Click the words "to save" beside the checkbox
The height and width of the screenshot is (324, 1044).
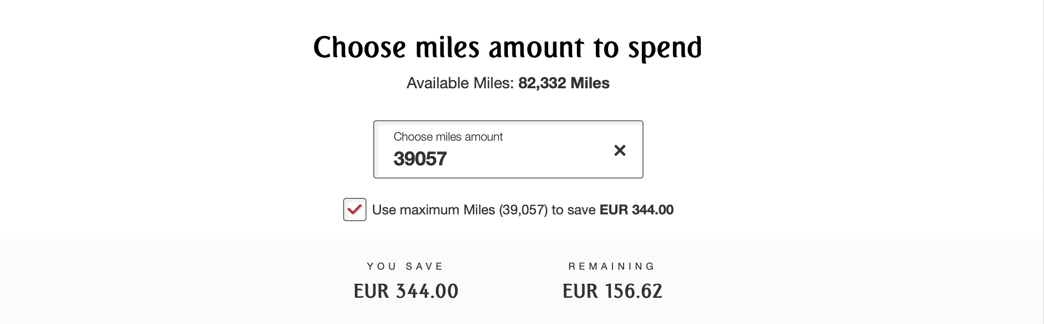click(x=573, y=210)
